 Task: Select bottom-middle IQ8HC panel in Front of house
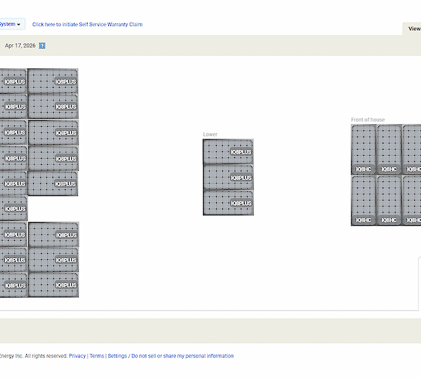pos(389,201)
